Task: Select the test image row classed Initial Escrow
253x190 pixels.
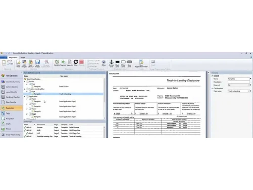Action: tap(64, 127)
